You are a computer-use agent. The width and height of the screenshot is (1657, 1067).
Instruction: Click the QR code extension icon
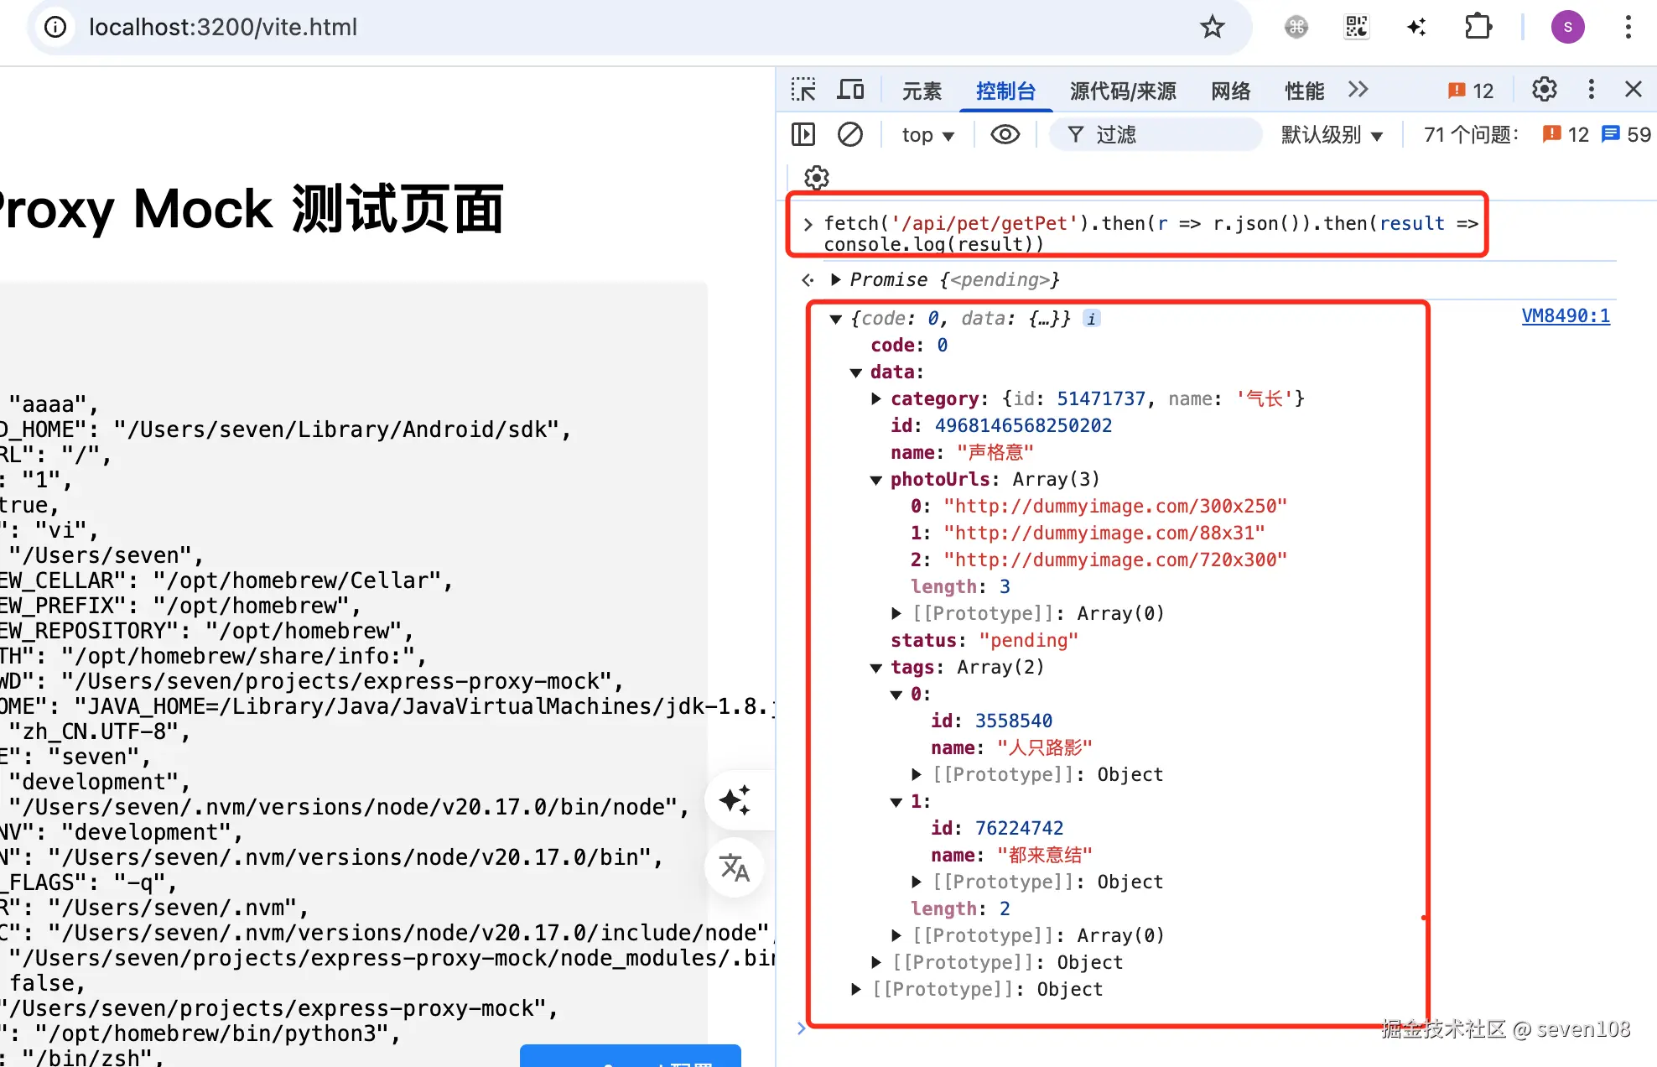[x=1356, y=27]
